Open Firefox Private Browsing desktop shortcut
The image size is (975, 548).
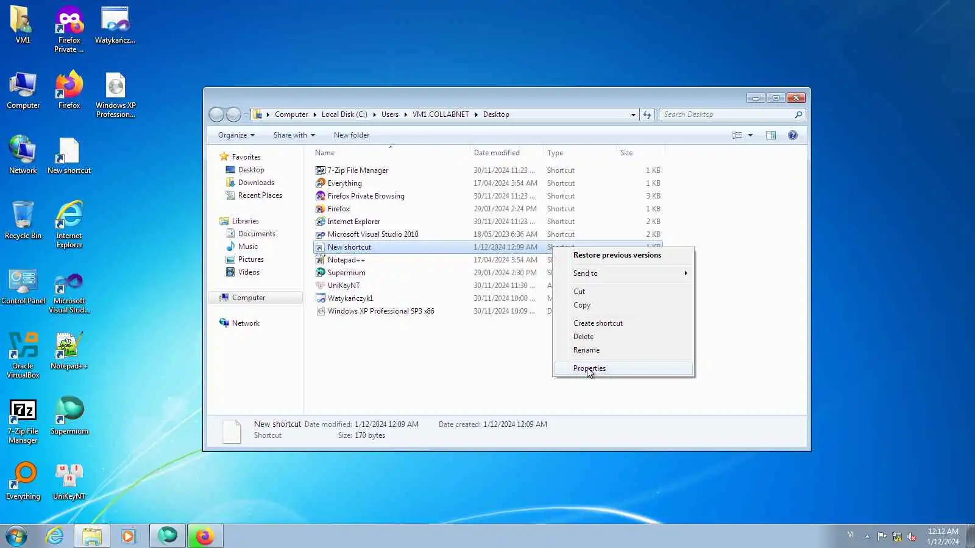69,29
